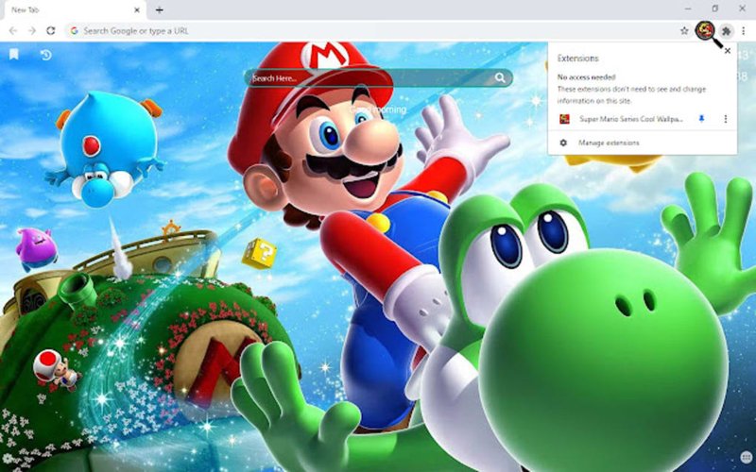Open Chrome's three-dot menu

743,31
